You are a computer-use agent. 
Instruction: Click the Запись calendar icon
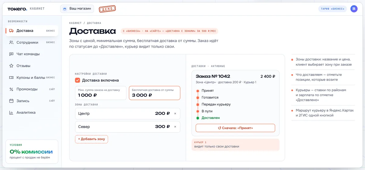coord(11,101)
